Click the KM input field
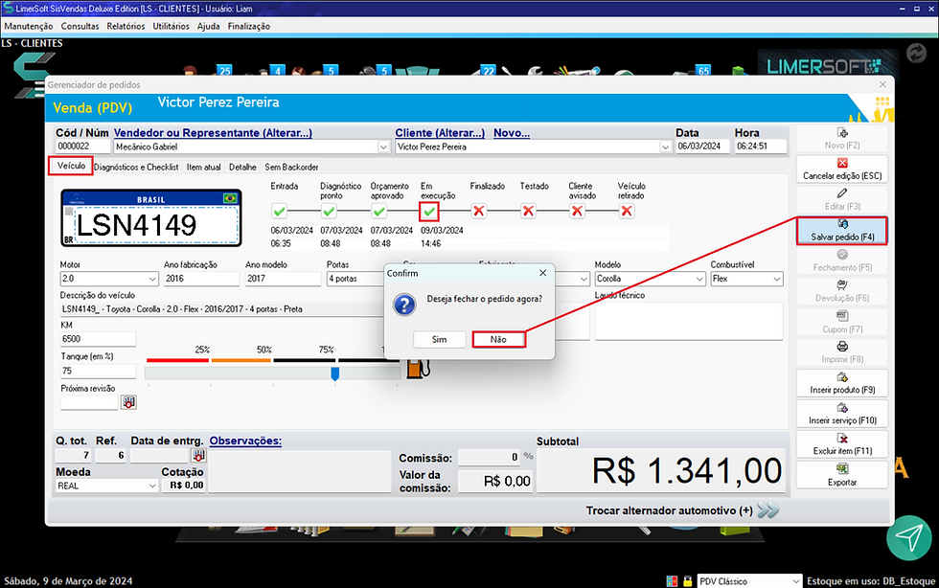The width and height of the screenshot is (939, 588). (98, 339)
